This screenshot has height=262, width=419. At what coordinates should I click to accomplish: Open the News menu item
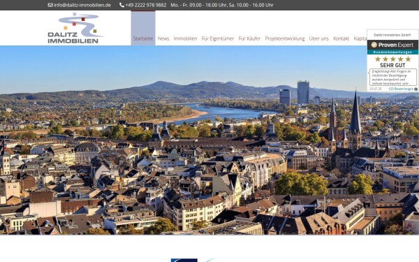pyautogui.click(x=163, y=38)
